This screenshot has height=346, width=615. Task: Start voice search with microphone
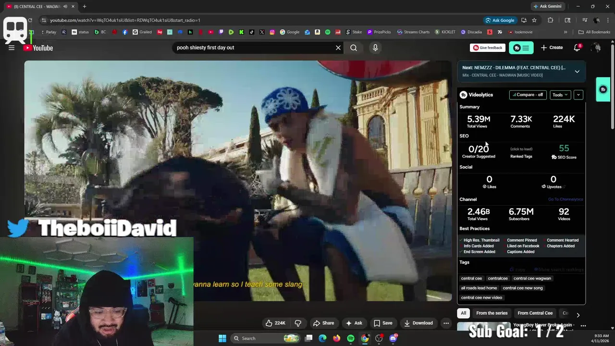375,48
